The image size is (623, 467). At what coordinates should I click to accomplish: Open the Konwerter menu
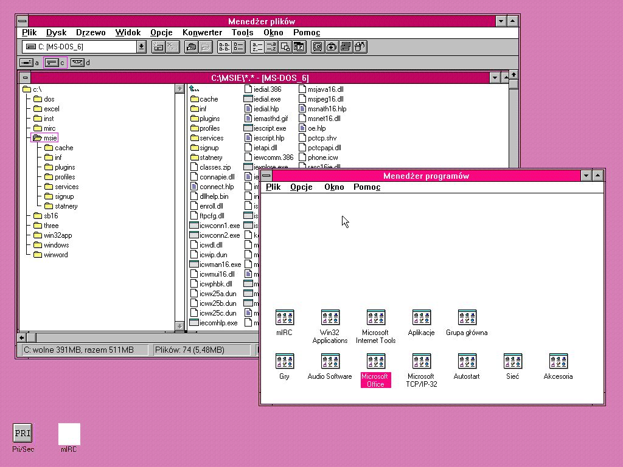202,32
